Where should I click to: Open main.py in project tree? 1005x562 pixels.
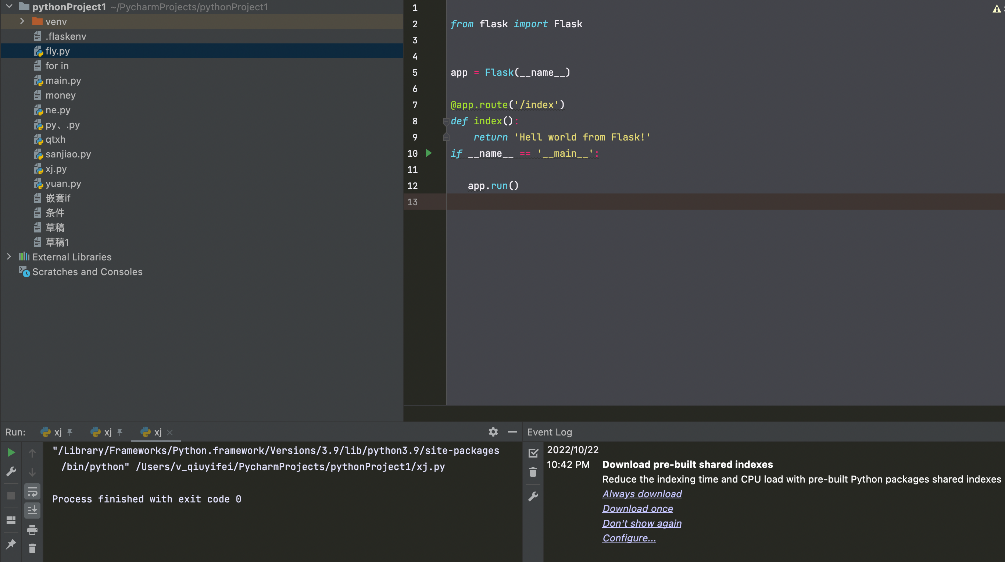click(x=63, y=81)
